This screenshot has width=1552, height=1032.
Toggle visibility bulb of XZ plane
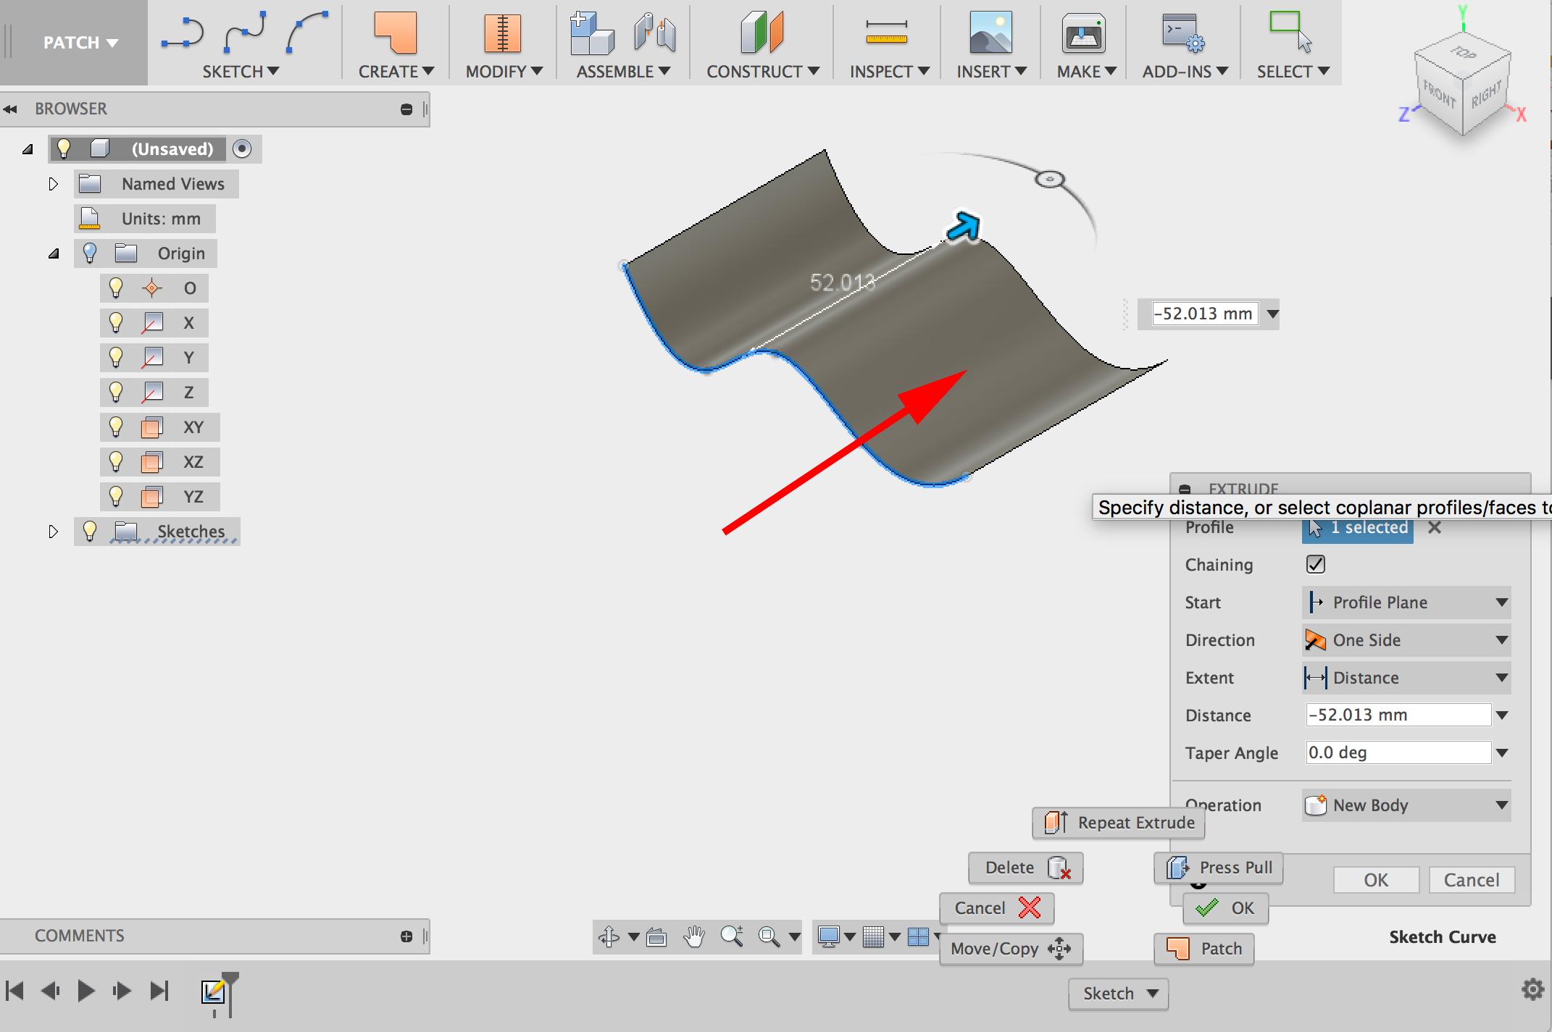click(116, 461)
